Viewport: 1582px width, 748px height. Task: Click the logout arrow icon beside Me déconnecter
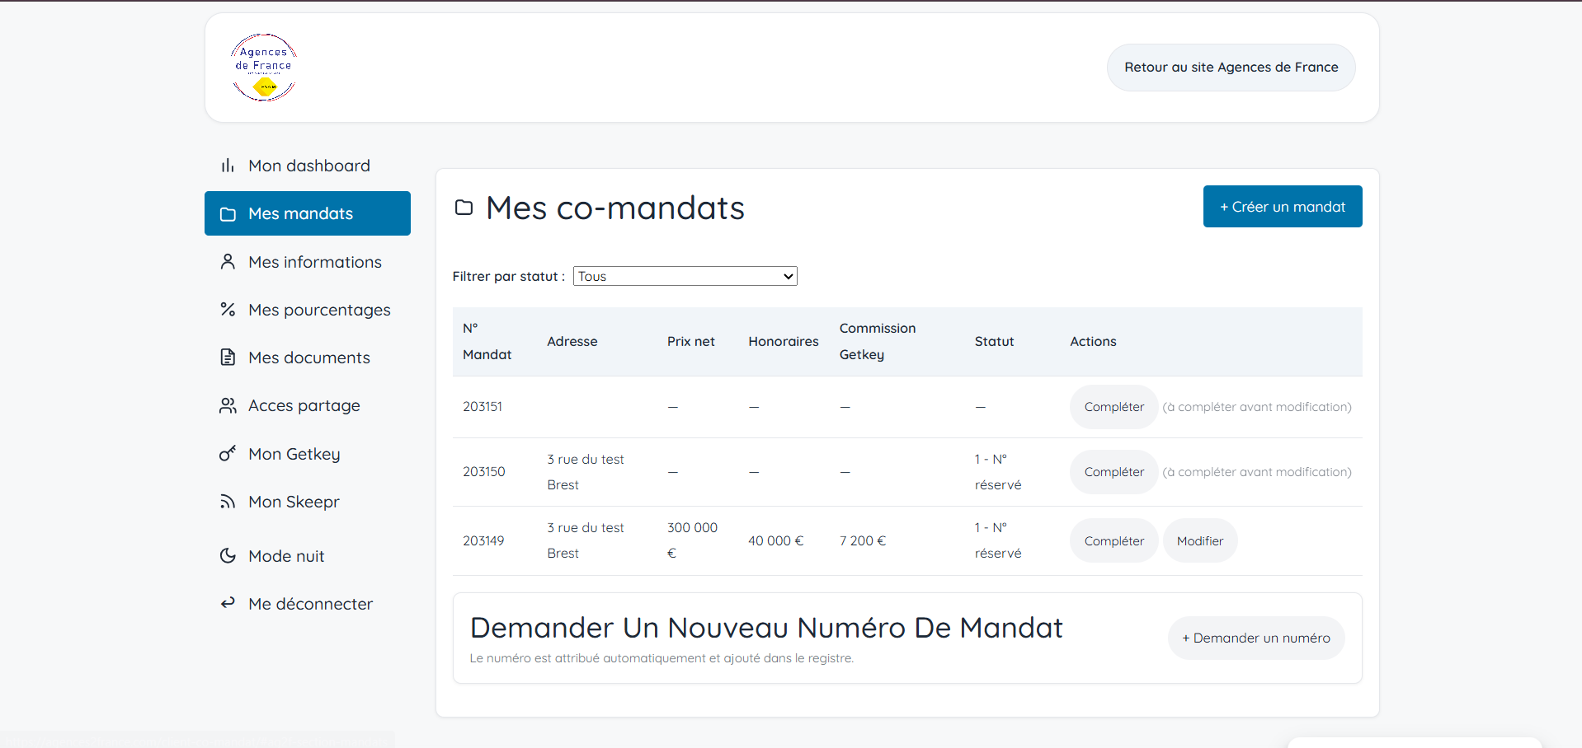[228, 603]
